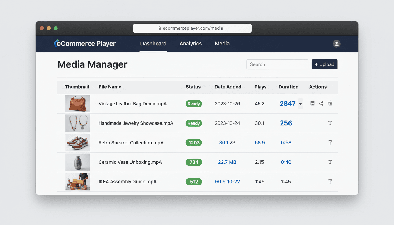The image size is (394, 225).
Task: Click the text icon for Retro Sneaker Collection
Action: (330, 143)
